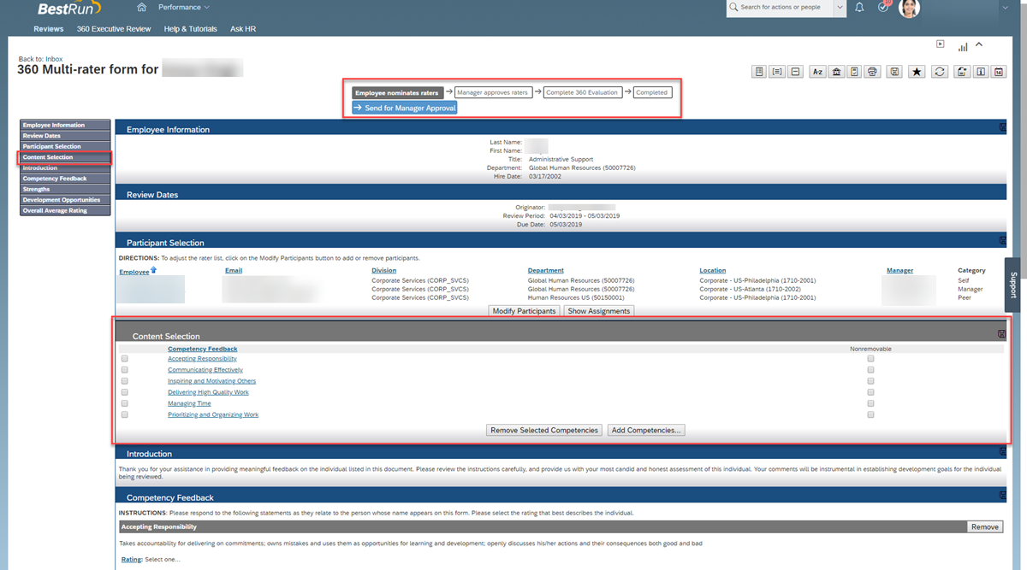
Task: Run the A-Z spell check icon
Action: pos(817,72)
